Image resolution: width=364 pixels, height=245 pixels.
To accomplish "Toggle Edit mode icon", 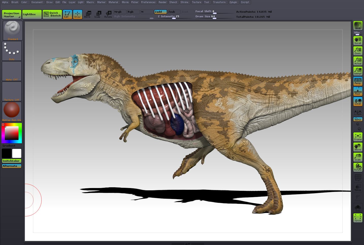I will (67, 14).
